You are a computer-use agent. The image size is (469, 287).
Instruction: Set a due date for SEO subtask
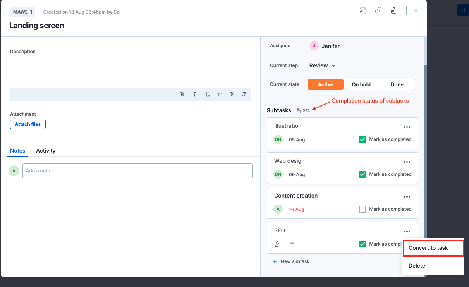(292, 244)
